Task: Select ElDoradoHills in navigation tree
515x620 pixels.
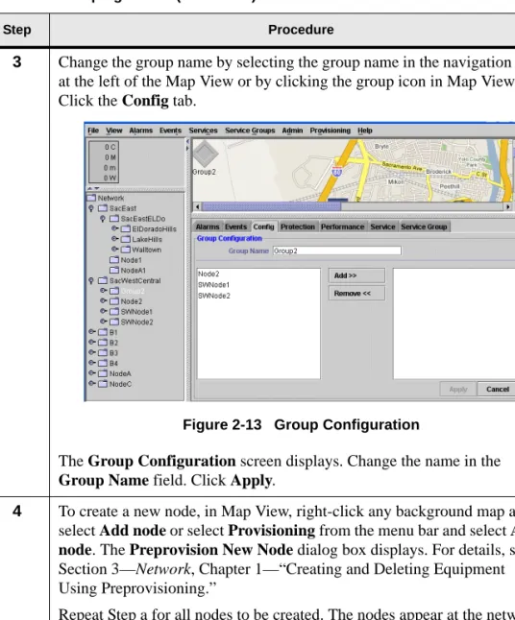Action: click(154, 229)
